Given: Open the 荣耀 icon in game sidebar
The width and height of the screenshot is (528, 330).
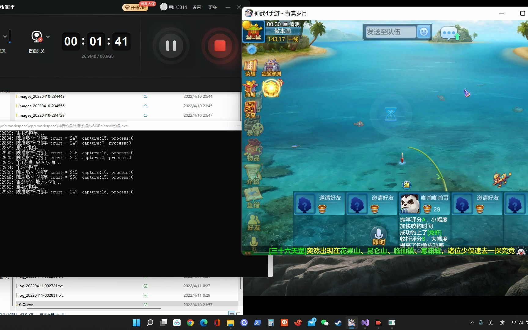Looking at the screenshot, I should coord(251,68).
